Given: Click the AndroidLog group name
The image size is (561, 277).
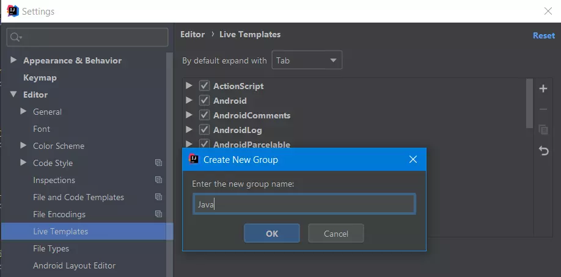Looking at the screenshot, I should [237, 130].
